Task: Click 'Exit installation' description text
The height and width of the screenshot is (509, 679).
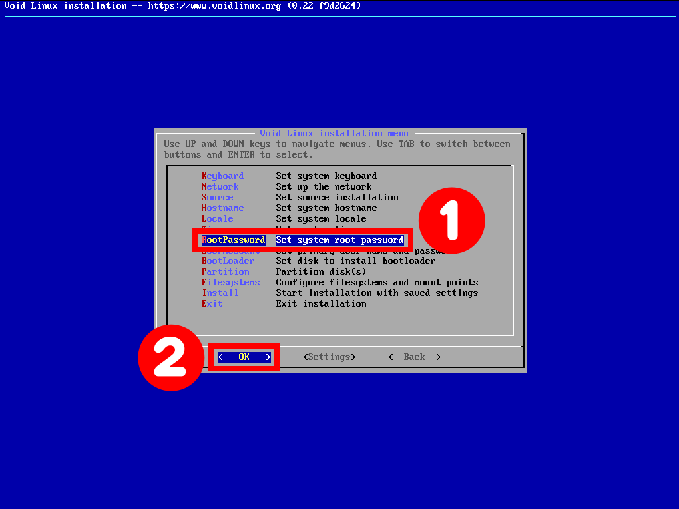Action: tap(321, 304)
